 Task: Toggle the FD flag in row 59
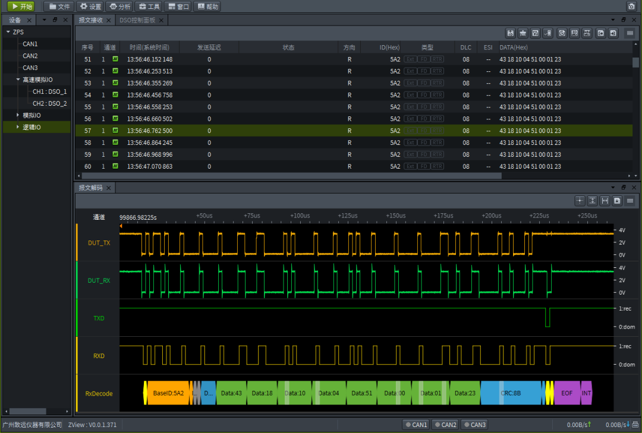coord(424,154)
